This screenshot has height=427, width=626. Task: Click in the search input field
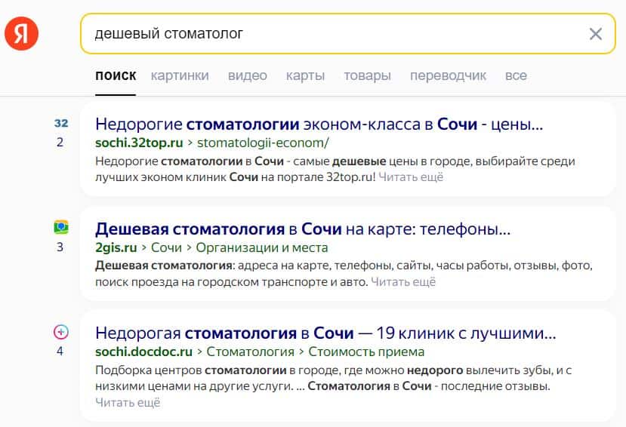click(x=332, y=34)
